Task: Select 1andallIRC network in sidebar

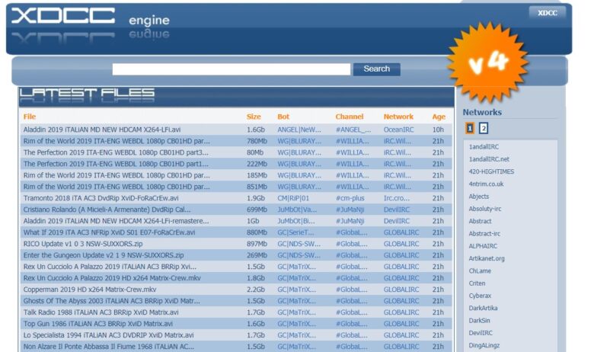Action: pos(484,146)
